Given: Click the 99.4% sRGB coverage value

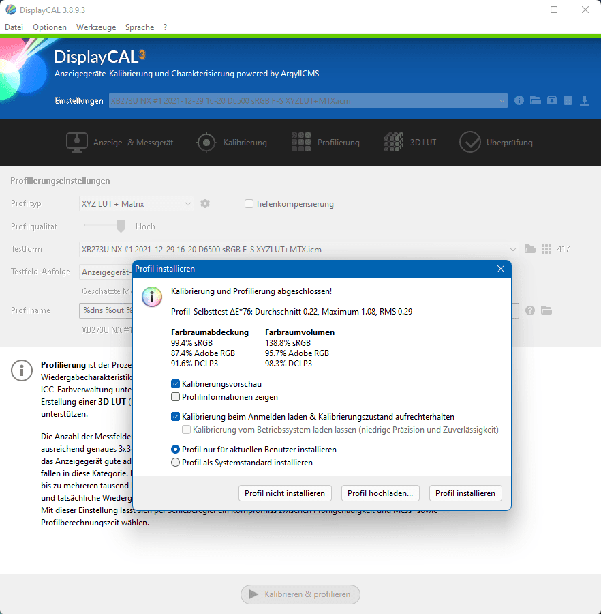Looking at the screenshot, I should click(191, 343).
